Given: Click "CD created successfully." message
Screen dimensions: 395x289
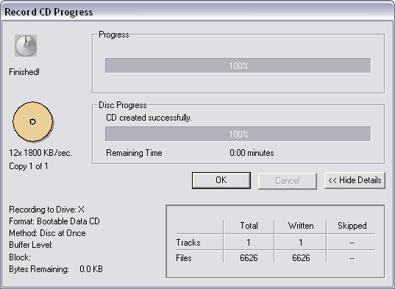Looking at the screenshot, I should tap(149, 118).
